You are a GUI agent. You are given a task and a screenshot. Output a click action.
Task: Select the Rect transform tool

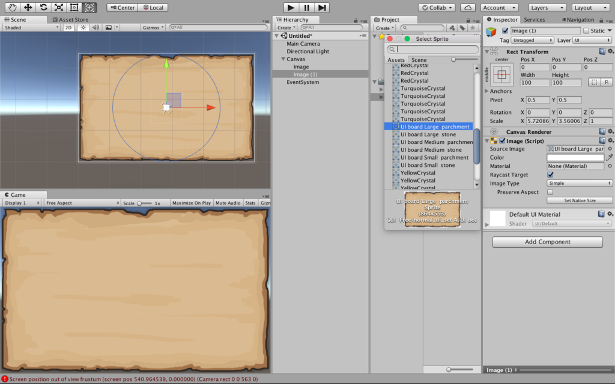(74, 7)
